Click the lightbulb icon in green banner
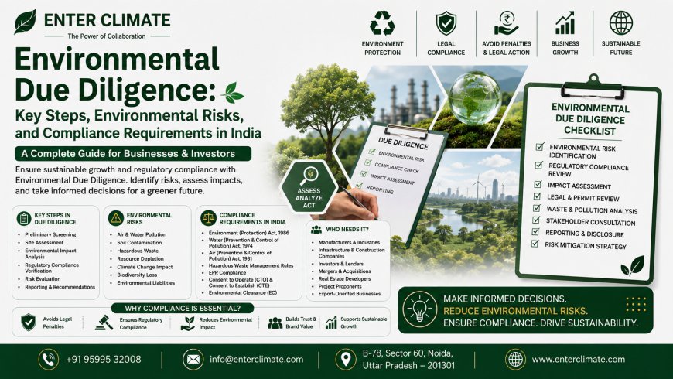 (420, 309)
